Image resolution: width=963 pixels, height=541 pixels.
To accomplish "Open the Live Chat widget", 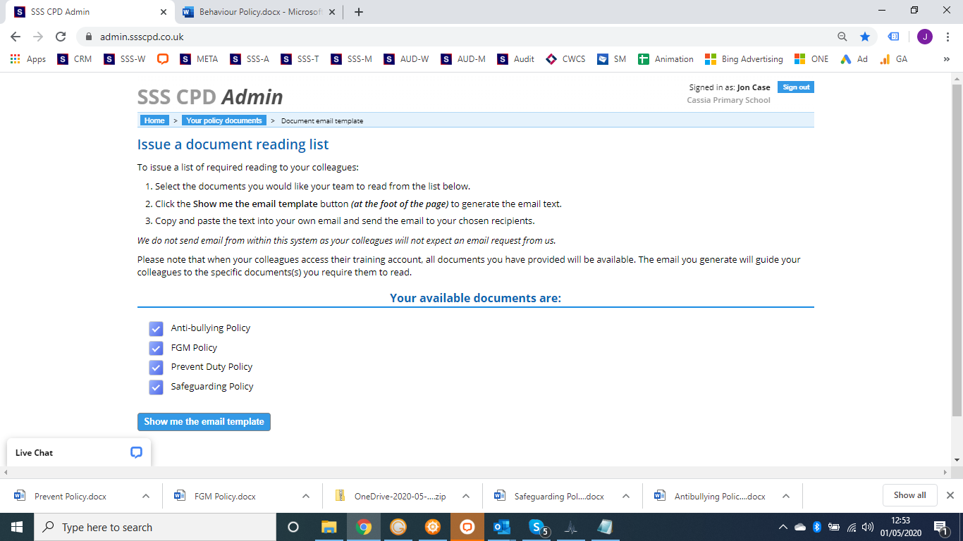I will click(x=79, y=452).
